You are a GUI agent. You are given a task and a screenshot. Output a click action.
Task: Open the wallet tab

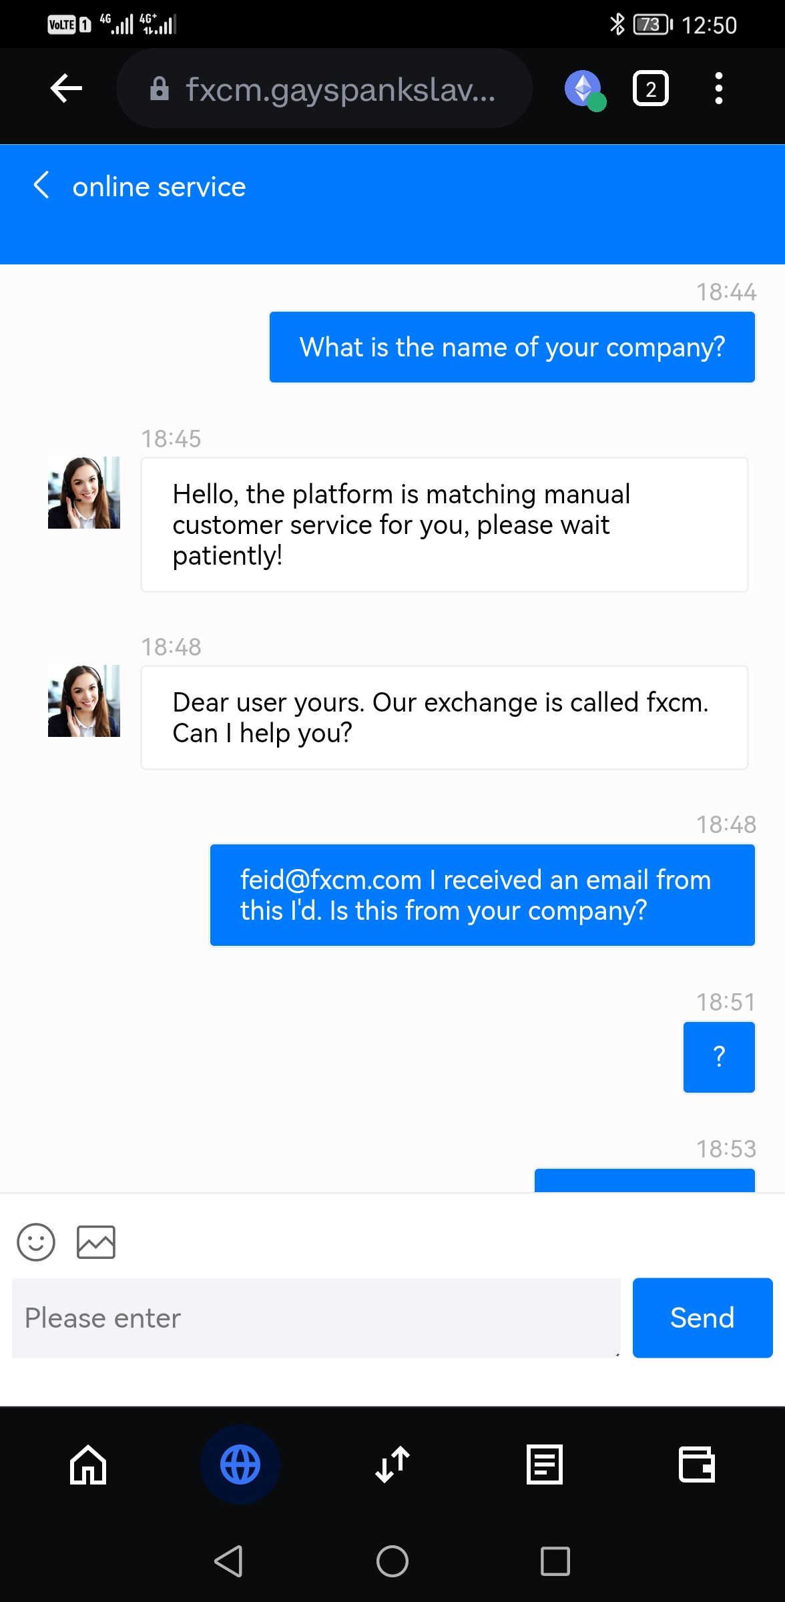coord(696,1464)
